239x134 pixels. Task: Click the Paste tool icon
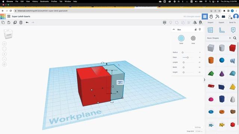[x=9, y=22]
